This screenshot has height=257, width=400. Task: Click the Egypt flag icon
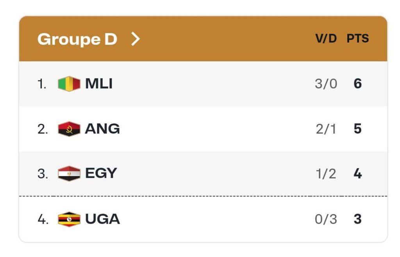[x=69, y=174]
